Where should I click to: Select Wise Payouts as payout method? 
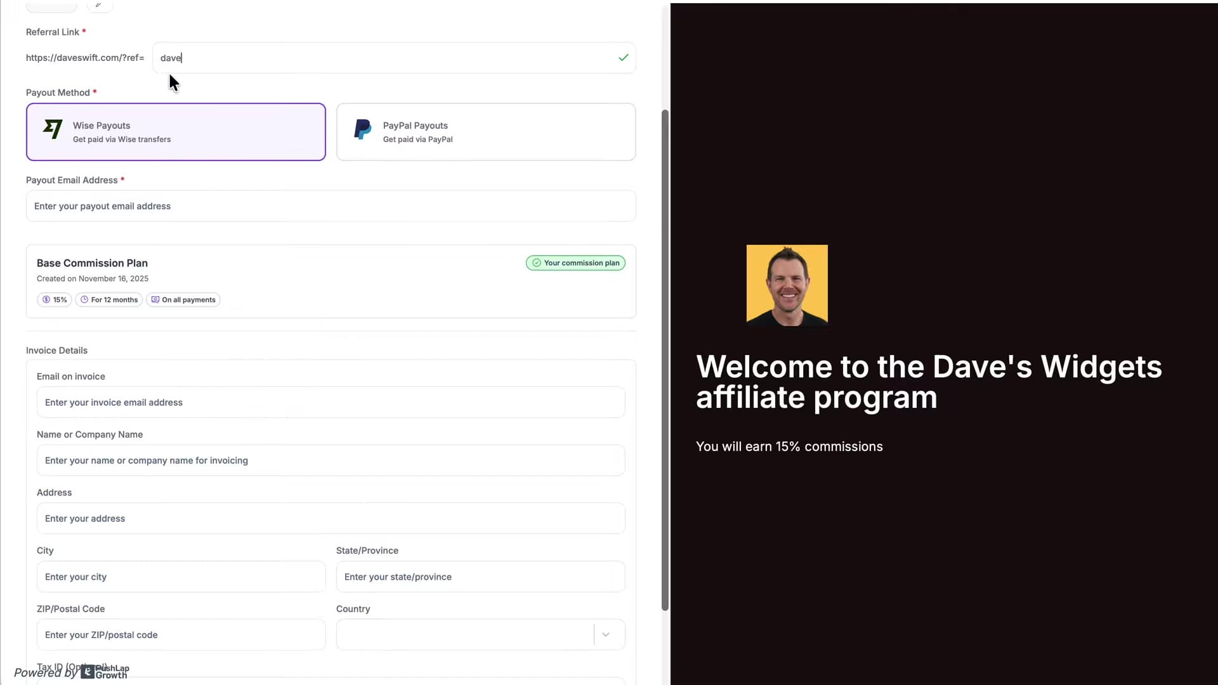click(x=176, y=132)
